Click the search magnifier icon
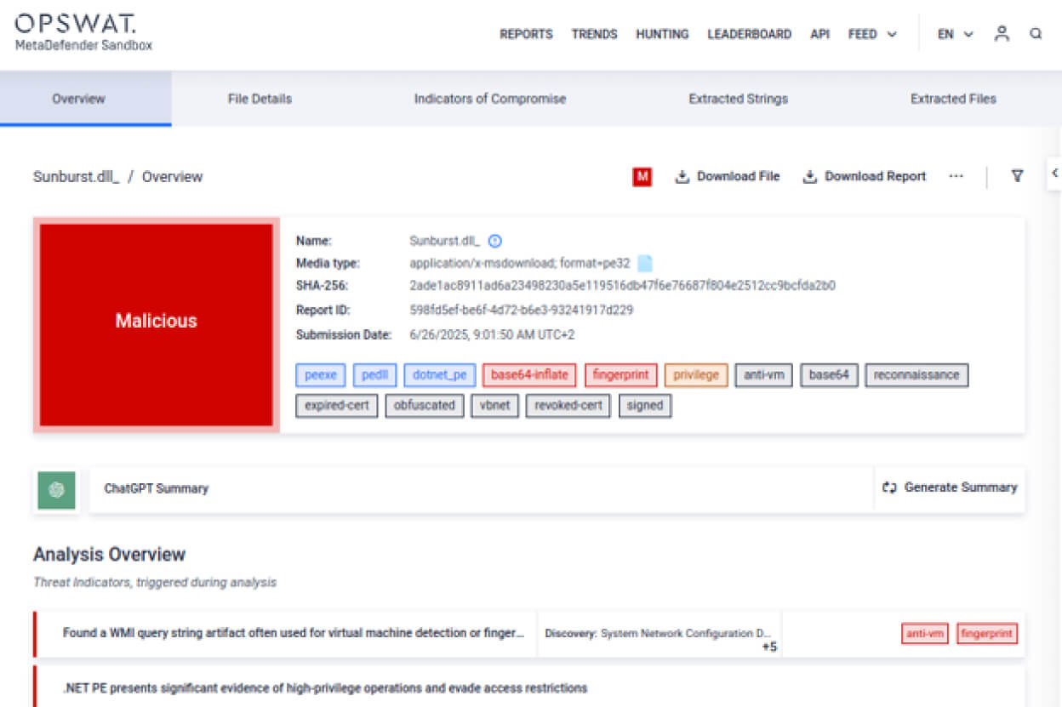1062x707 pixels. click(1035, 33)
